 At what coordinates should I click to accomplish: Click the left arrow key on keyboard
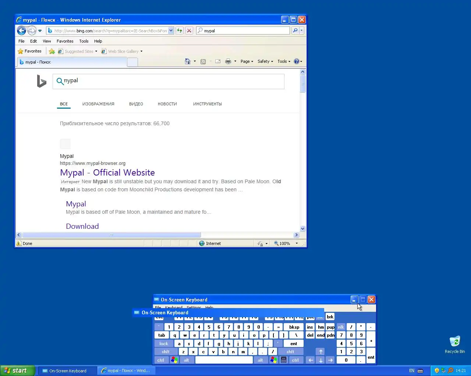click(311, 360)
